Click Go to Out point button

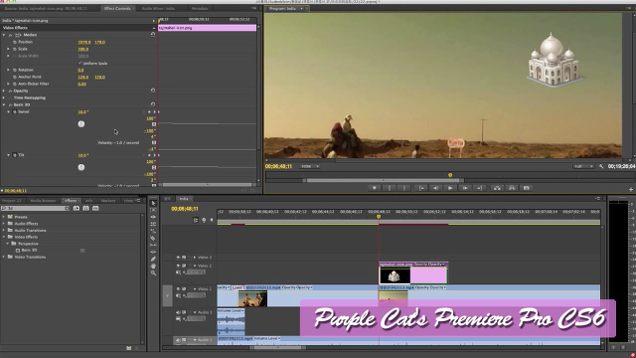tap(479, 188)
